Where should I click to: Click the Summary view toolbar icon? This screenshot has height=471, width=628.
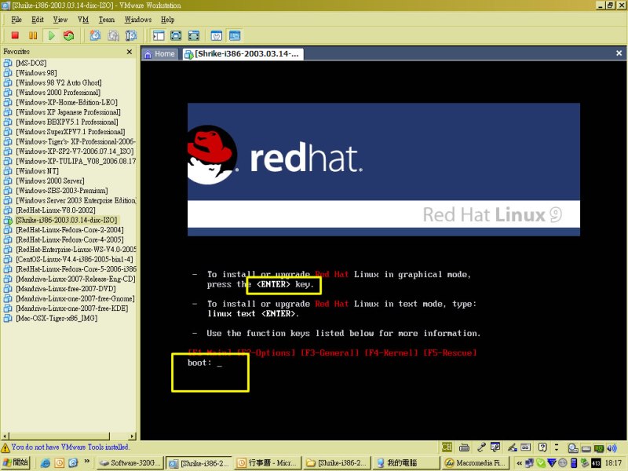tap(217, 35)
